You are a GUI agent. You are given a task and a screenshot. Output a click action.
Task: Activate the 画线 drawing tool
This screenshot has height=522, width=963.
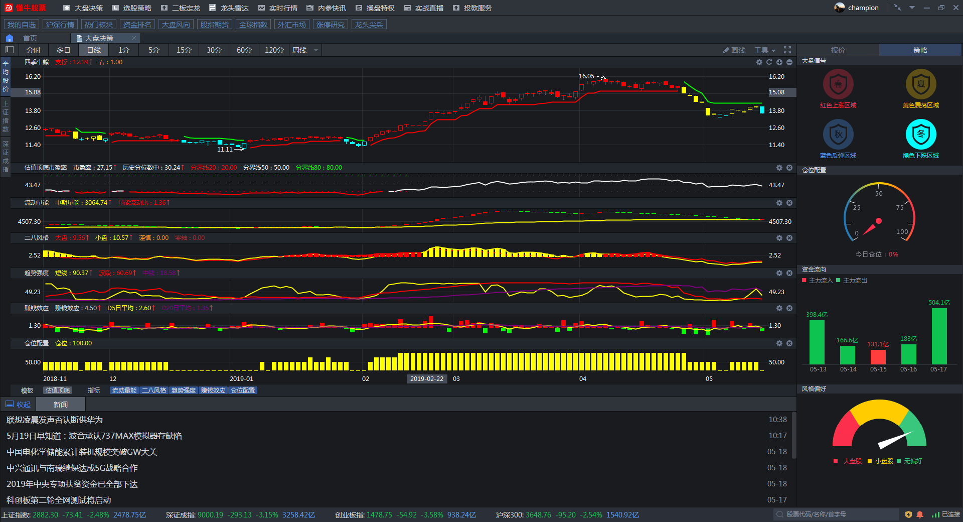click(734, 50)
